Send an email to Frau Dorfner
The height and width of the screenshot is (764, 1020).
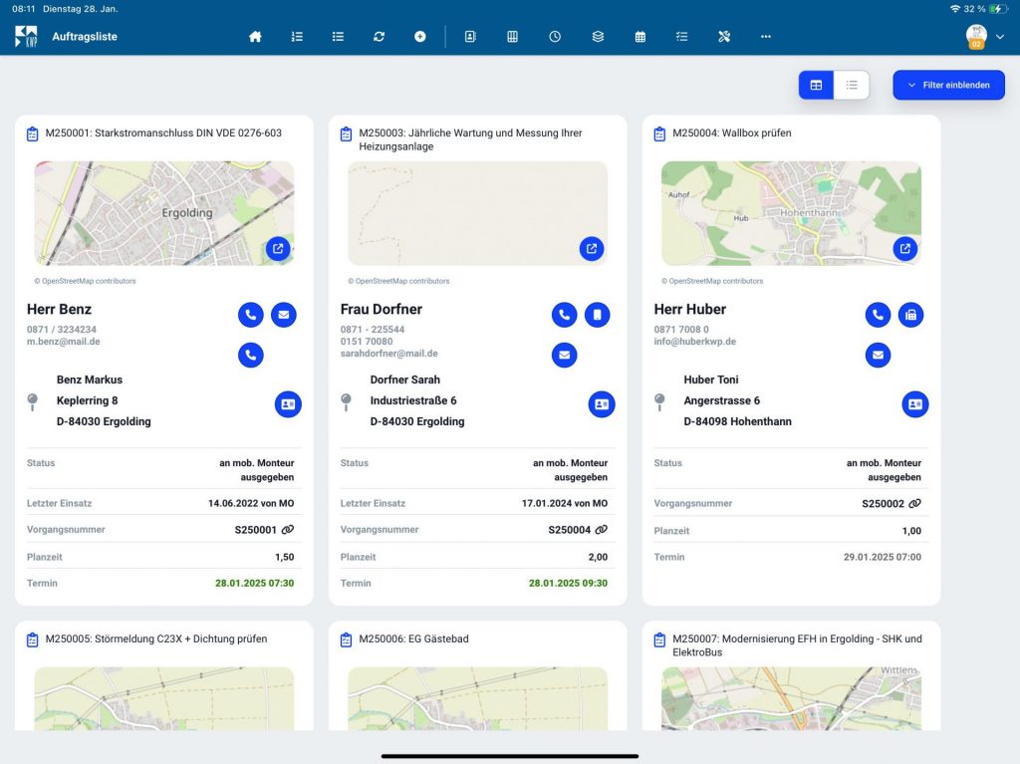565,355
